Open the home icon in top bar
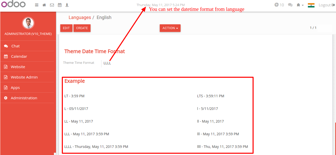The height and width of the screenshot is (155, 336). coord(44,5)
